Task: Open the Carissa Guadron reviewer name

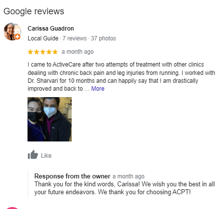Action: [x=51, y=29]
